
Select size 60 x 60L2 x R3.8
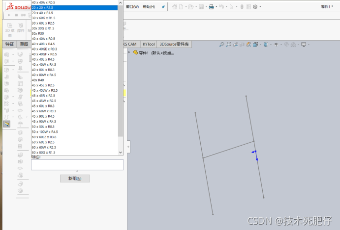click(75, 137)
